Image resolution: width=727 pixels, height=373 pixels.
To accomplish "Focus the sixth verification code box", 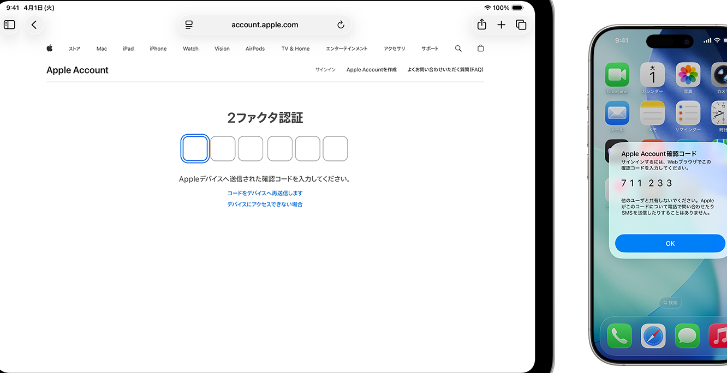I will pyautogui.click(x=336, y=149).
